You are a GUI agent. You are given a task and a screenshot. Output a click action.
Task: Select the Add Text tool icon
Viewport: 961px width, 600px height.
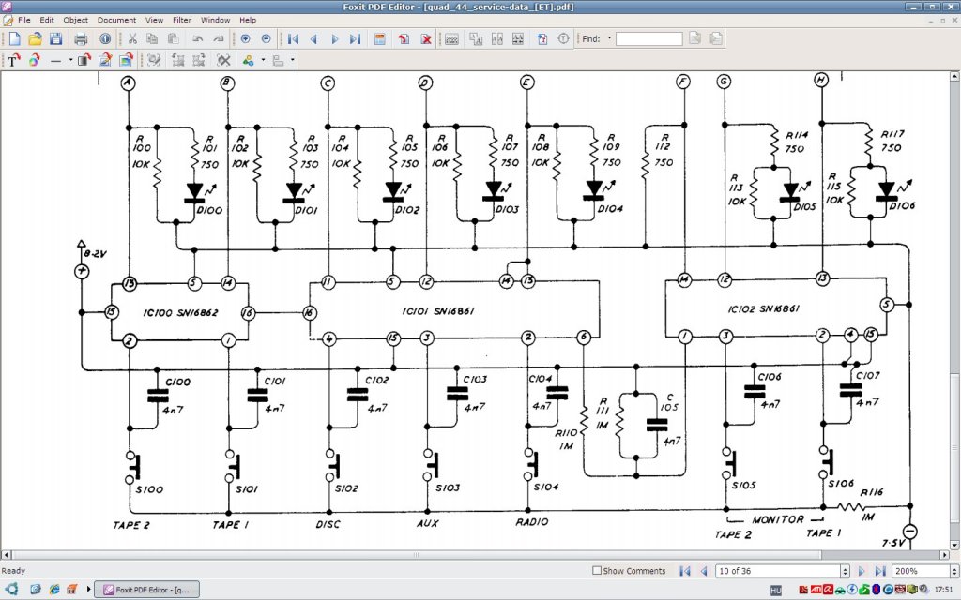tap(13, 60)
